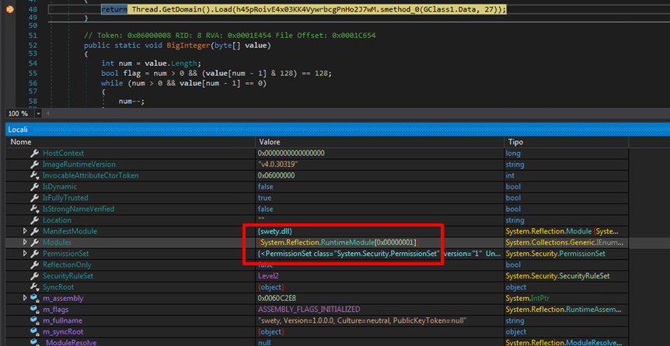This screenshot has width=670, height=346.
Task: Click the breakpoint marker on line 48
Action: (9, 9)
